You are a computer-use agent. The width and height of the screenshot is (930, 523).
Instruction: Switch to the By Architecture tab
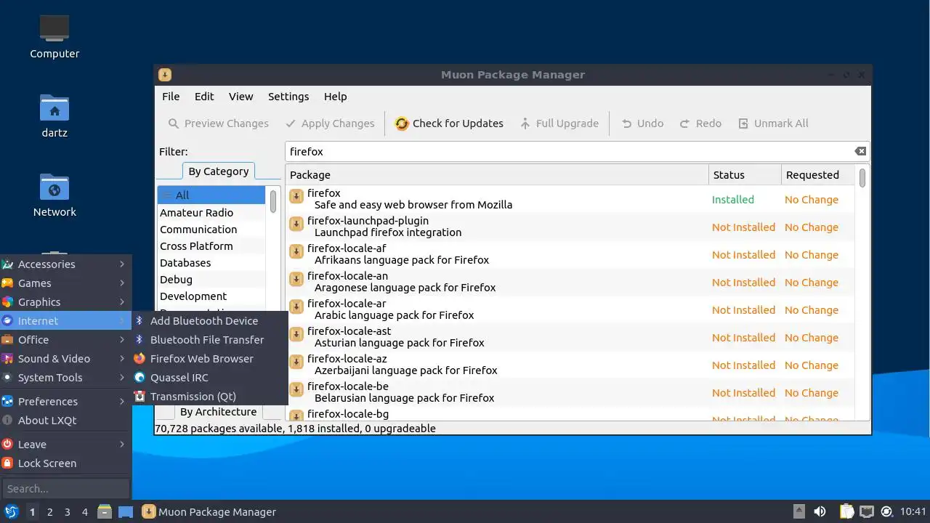218,412
